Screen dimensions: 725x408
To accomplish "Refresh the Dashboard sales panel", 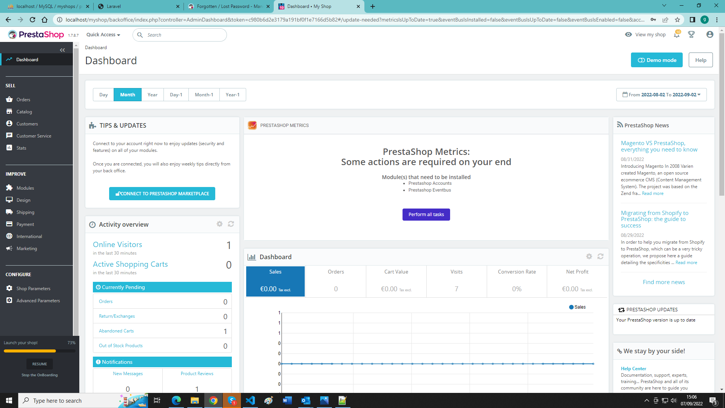I will point(600,257).
